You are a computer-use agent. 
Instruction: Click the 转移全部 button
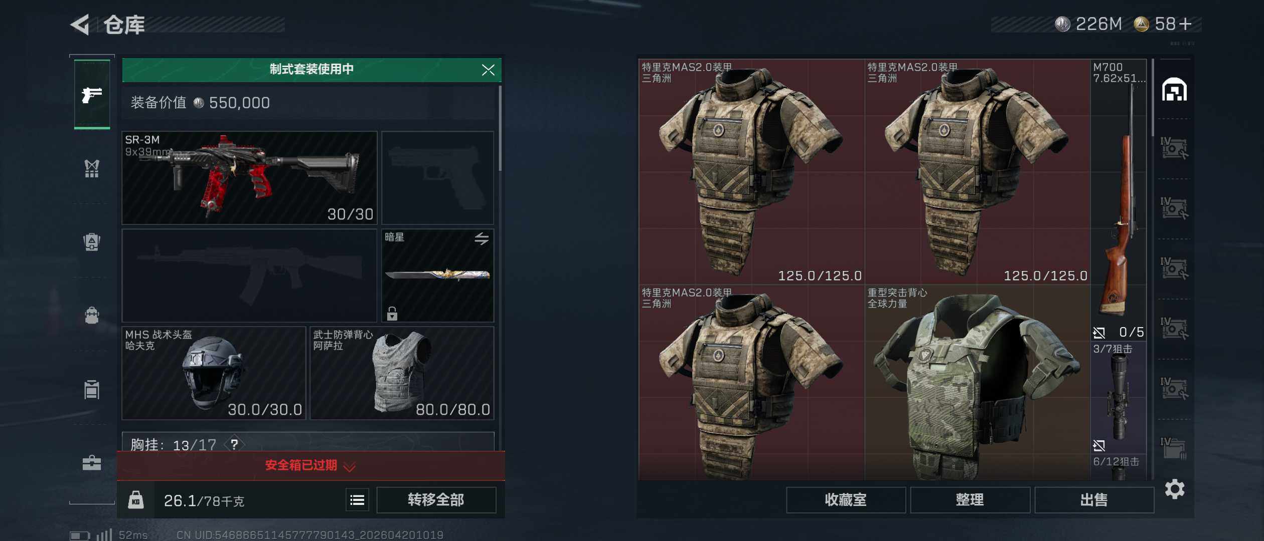point(436,500)
